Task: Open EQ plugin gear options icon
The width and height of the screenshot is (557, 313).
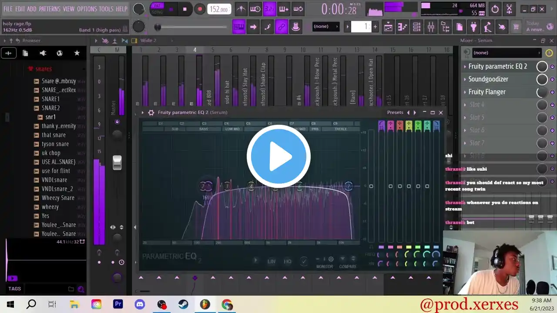Action: (151, 113)
